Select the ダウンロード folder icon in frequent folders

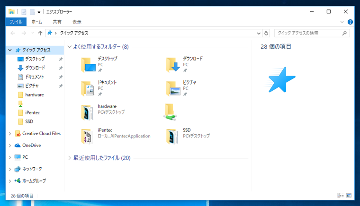pyautogui.click(x=173, y=65)
